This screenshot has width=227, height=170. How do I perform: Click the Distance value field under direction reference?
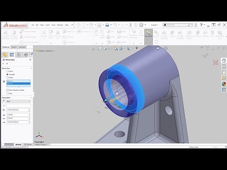coord(17,110)
